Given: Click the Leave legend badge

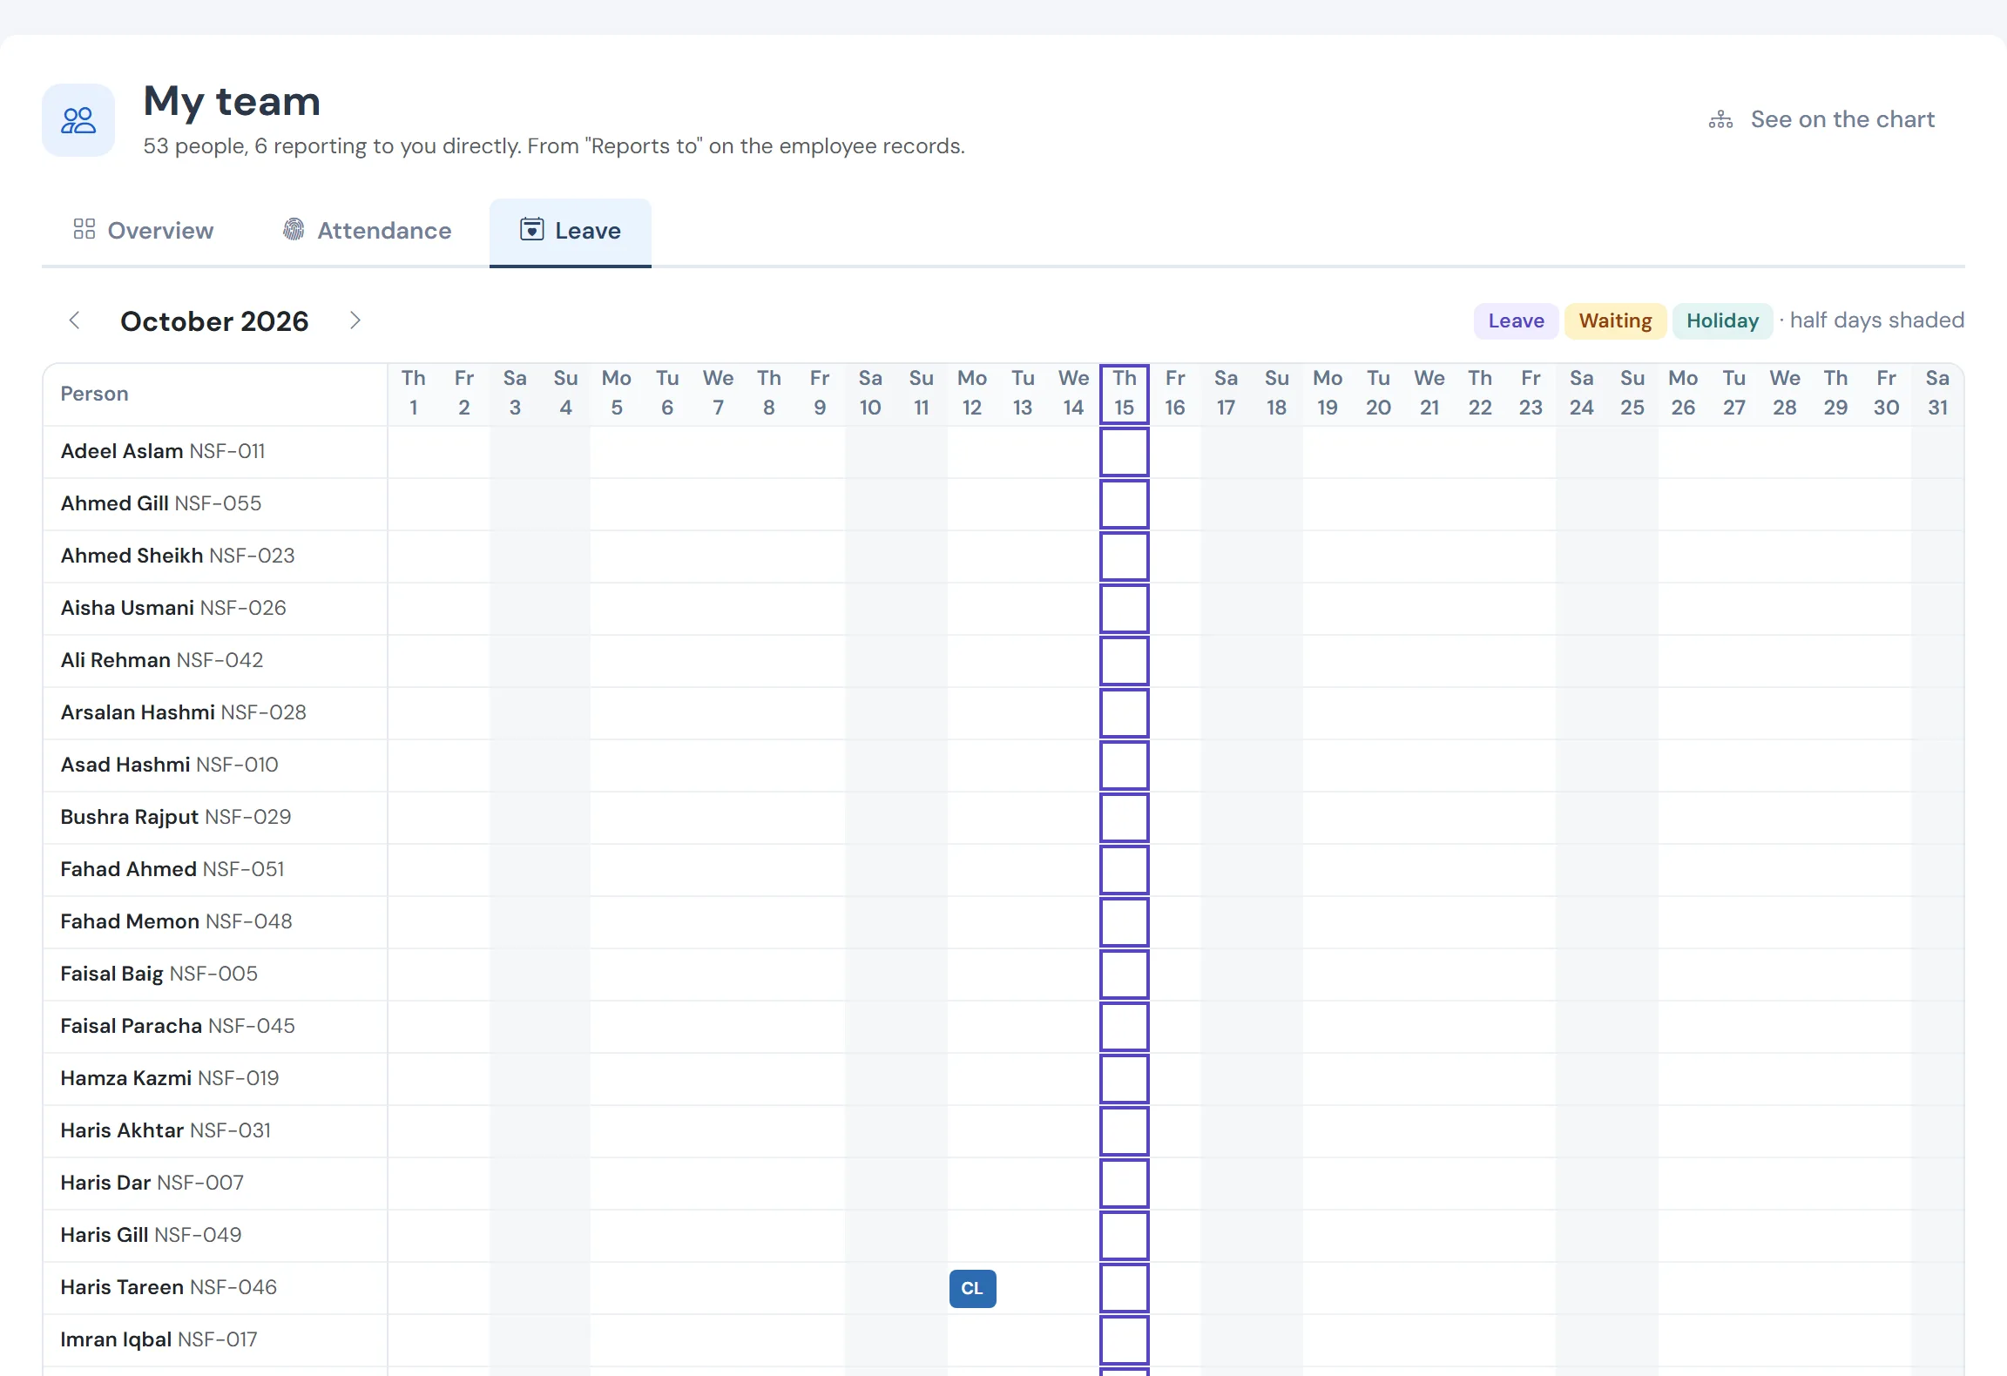Looking at the screenshot, I should pyautogui.click(x=1517, y=320).
